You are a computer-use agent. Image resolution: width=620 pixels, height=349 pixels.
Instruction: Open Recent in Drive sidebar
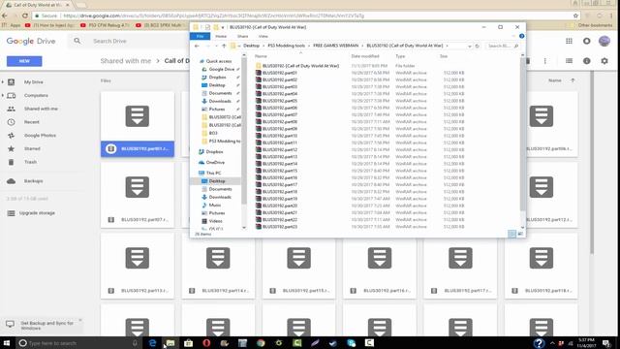[32, 122]
